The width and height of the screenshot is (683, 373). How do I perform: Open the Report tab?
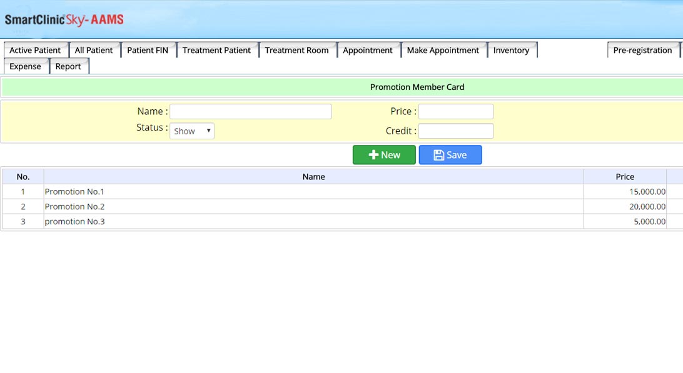tap(68, 67)
